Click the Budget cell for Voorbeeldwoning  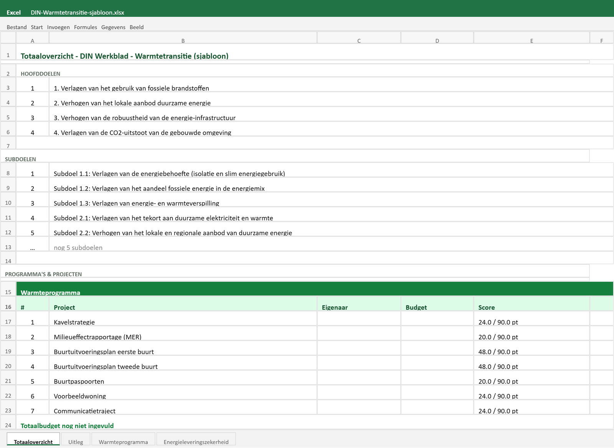click(437, 392)
